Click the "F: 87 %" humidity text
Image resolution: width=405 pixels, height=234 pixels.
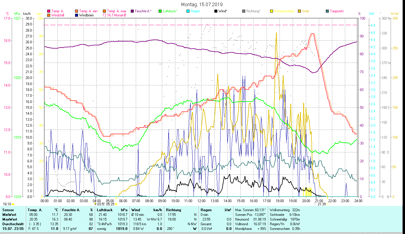click(x=33, y=228)
